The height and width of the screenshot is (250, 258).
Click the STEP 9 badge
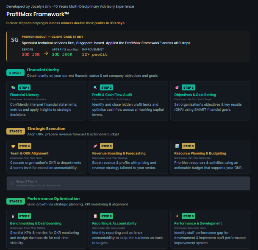click(x=189, y=216)
